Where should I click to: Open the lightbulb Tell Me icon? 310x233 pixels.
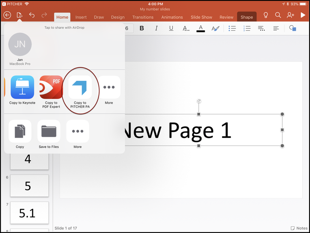tap(266, 15)
